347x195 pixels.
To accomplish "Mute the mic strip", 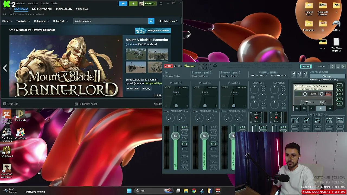I will 185,167.
